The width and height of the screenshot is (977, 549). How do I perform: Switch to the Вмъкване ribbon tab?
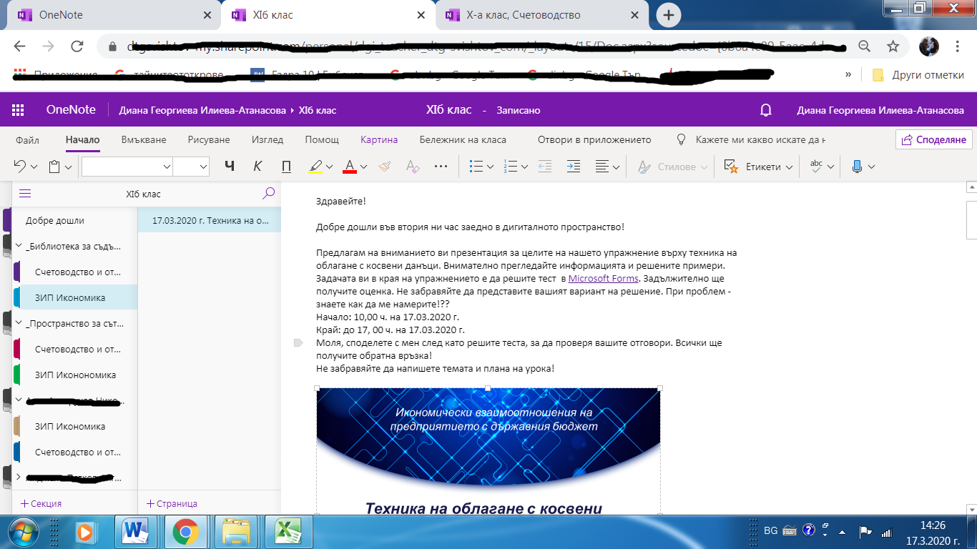144,140
